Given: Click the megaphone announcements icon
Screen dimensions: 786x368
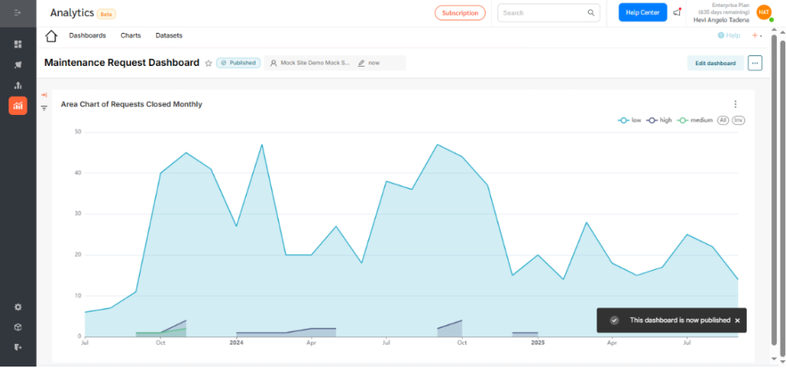Looking at the screenshot, I should click(x=677, y=12).
